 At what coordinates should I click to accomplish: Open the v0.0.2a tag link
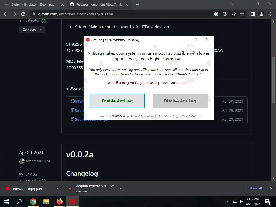31,175
